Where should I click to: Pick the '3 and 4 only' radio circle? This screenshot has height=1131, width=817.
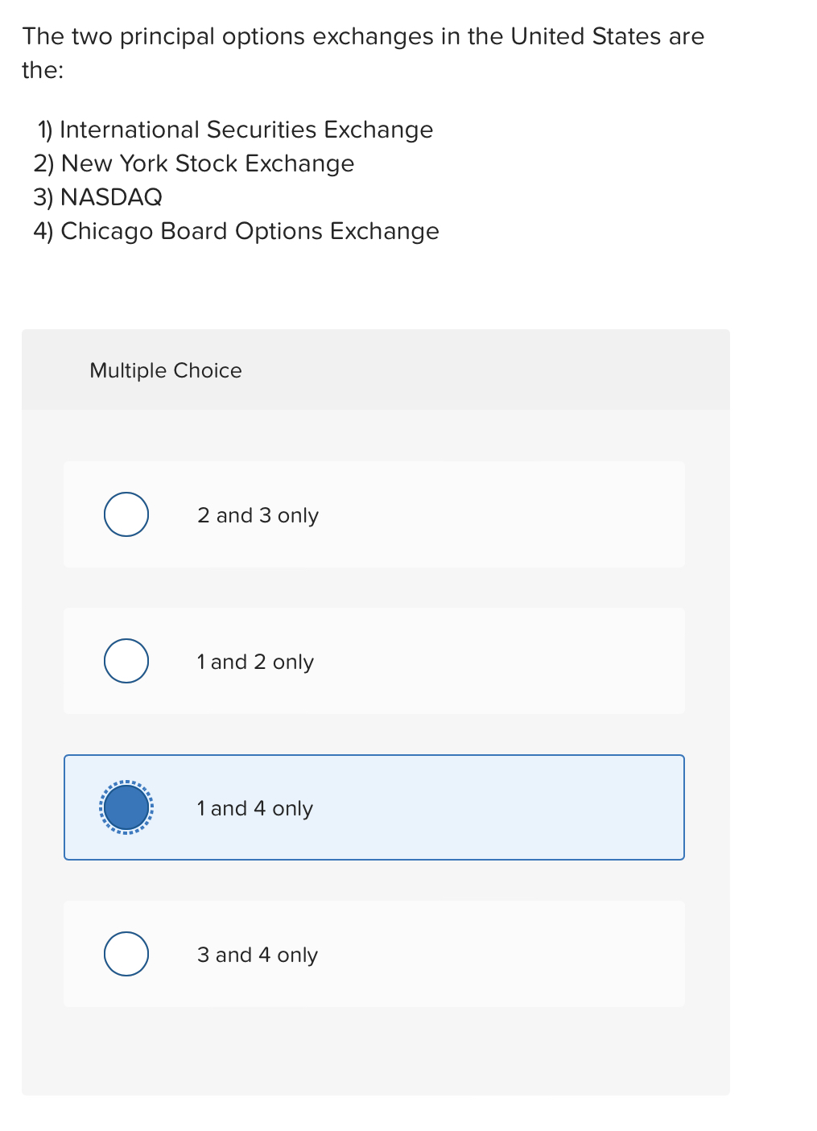point(126,954)
